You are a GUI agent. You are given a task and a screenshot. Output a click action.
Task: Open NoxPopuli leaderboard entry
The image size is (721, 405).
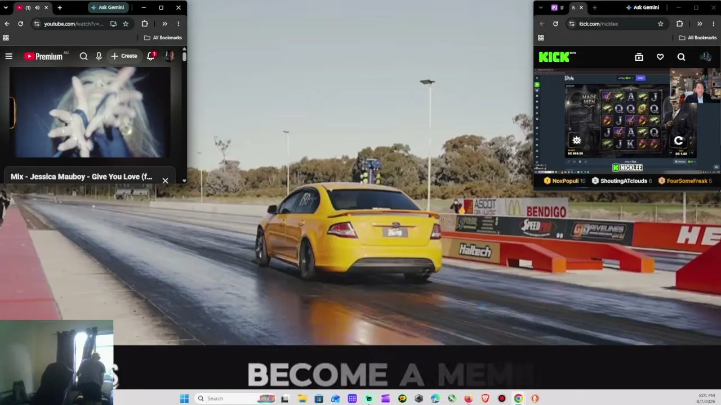[564, 181]
